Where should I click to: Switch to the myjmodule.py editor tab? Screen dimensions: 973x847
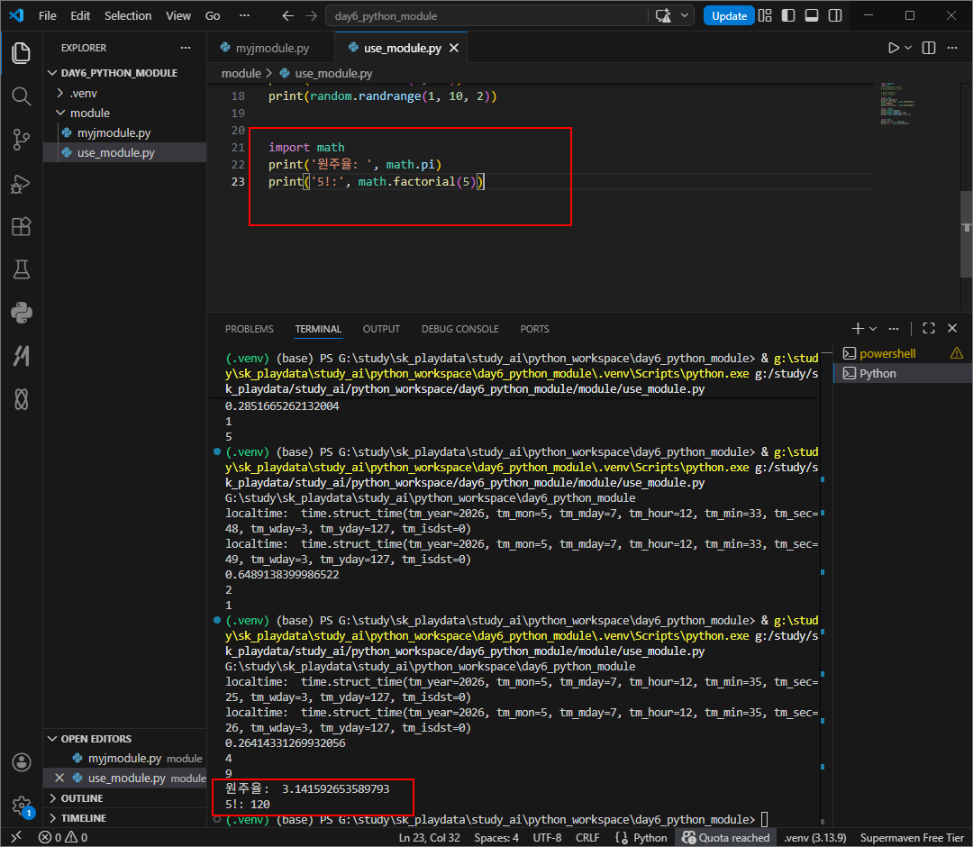(x=271, y=48)
